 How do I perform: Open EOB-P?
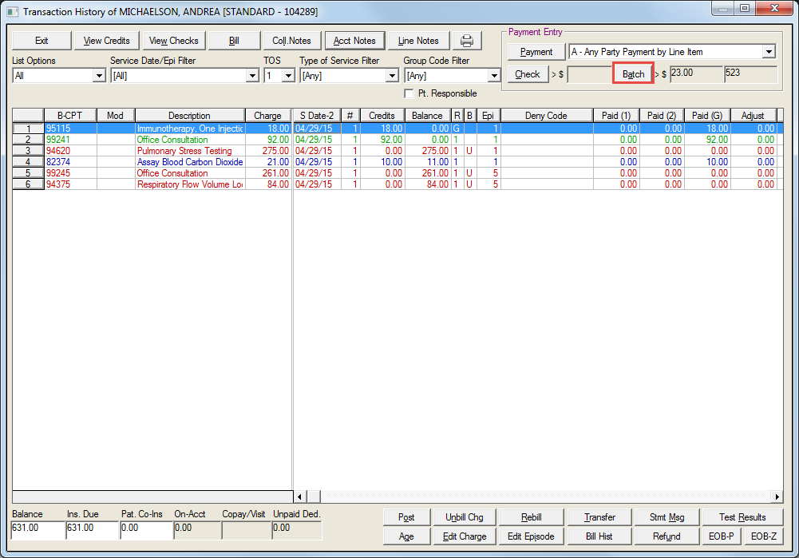[x=721, y=536]
